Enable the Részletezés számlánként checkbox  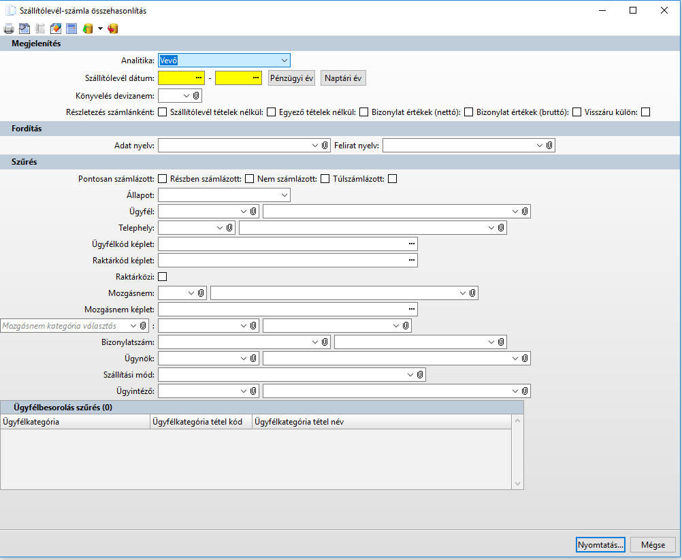pyautogui.click(x=163, y=112)
